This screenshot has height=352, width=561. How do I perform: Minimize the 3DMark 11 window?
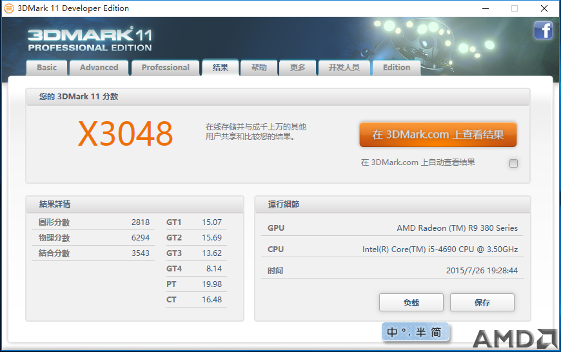(486, 8)
